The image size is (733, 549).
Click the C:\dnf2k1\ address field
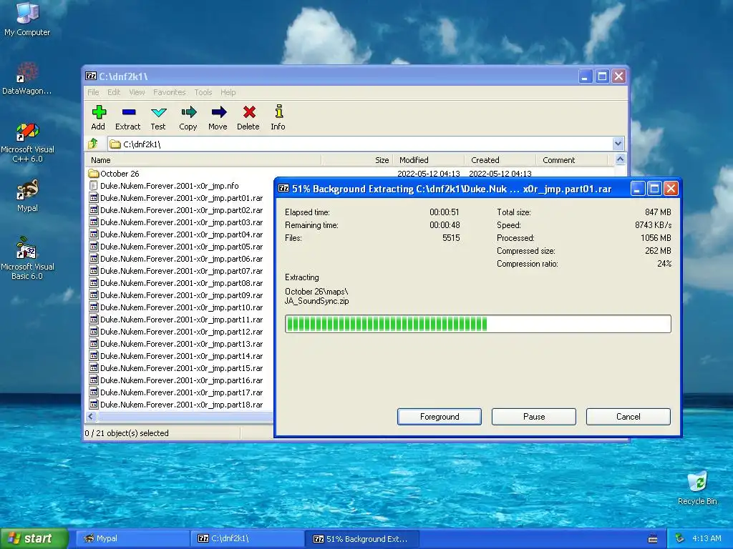(x=360, y=144)
